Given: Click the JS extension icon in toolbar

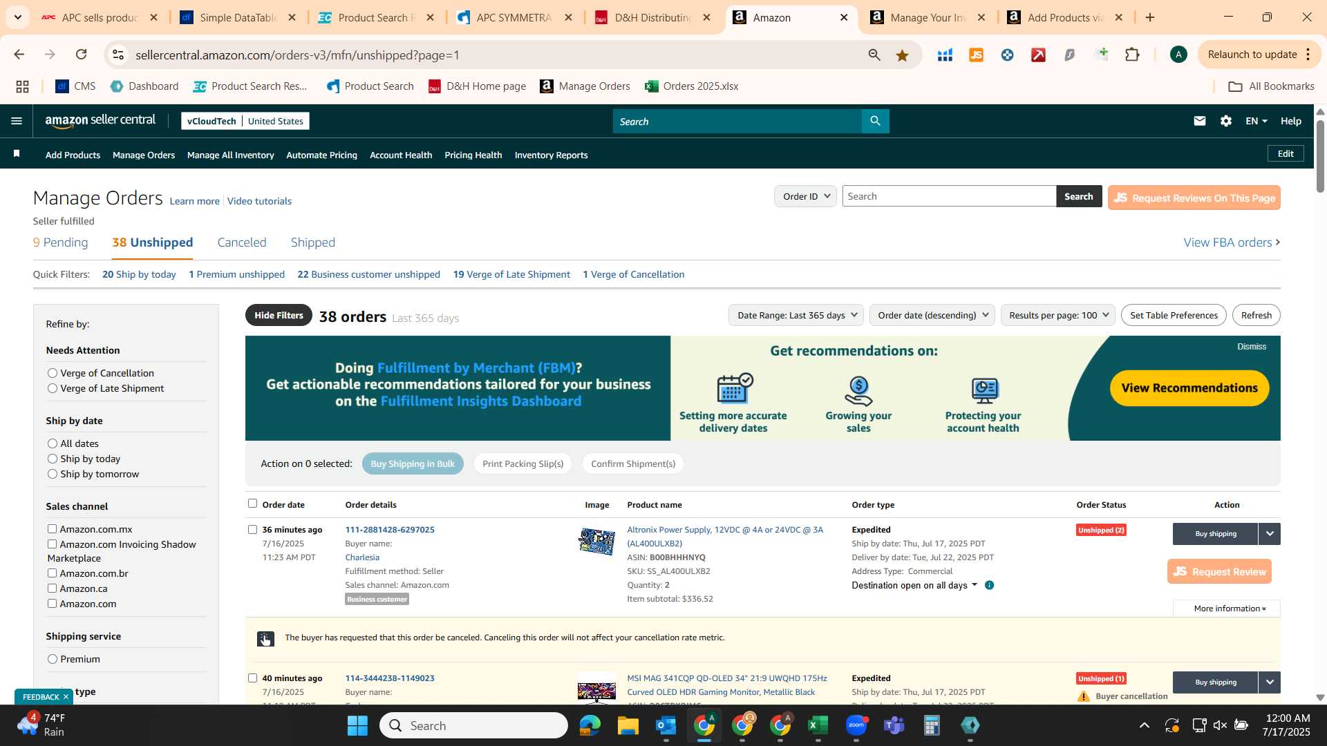Looking at the screenshot, I should click(976, 55).
